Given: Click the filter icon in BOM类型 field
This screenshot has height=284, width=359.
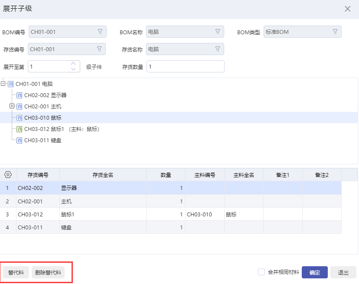Looking at the screenshot, I should 335,32.
